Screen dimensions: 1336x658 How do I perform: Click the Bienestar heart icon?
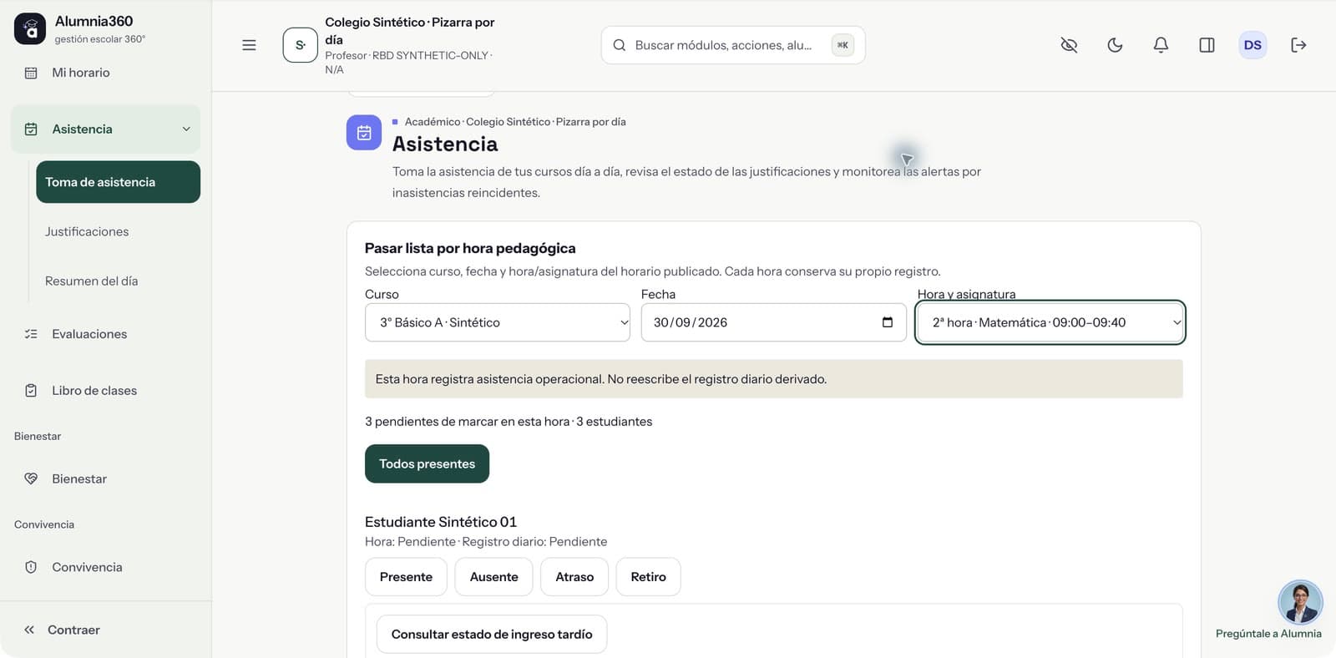click(31, 478)
